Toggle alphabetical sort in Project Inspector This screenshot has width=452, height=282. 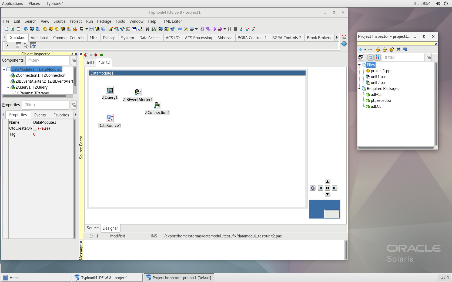[x=377, y=57]
